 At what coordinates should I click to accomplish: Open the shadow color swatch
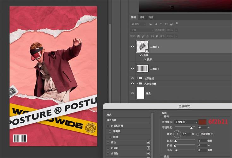point(202,122)
